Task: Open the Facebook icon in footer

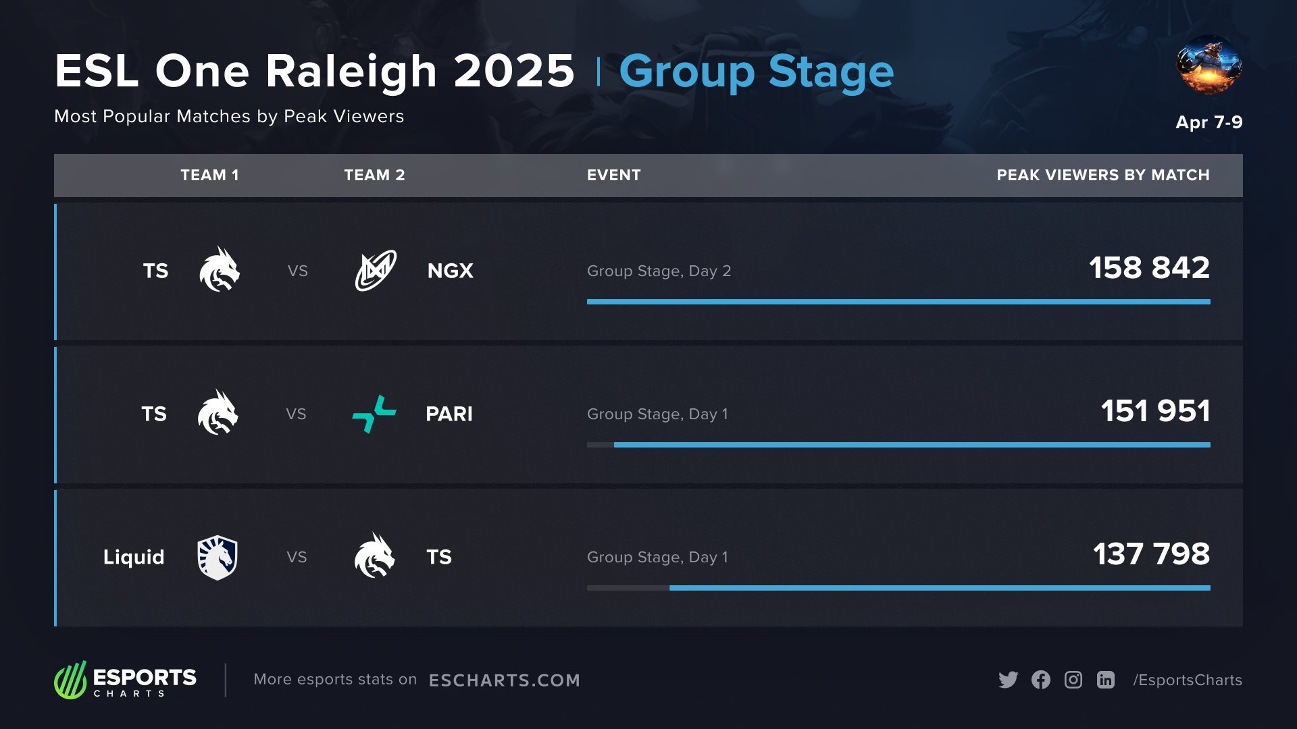Action: coord(1041,680)
